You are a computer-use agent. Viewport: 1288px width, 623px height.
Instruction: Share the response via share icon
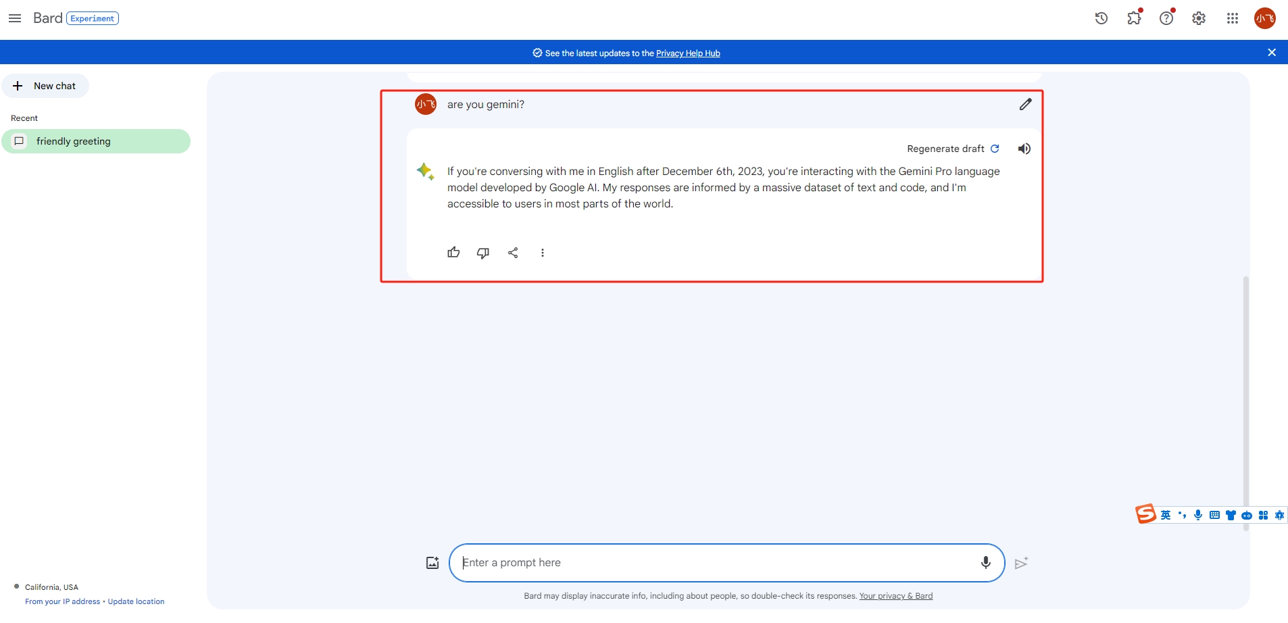[x=513, y=253]
